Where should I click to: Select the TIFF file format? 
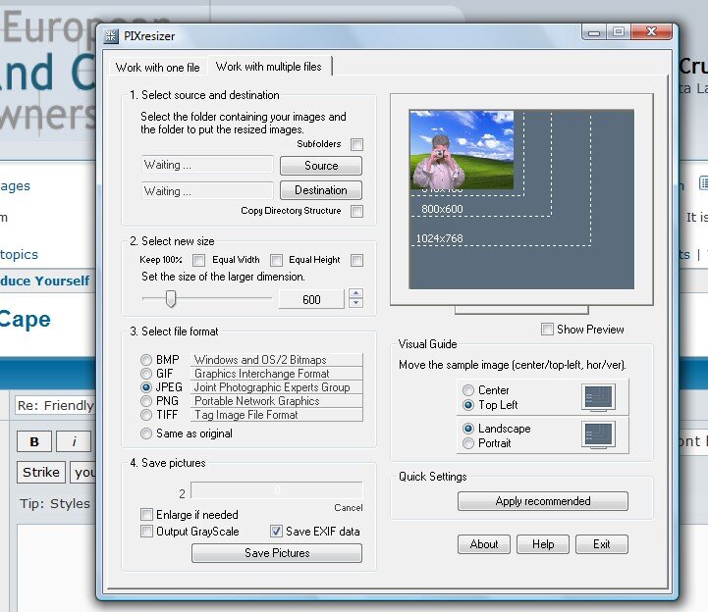146,415
